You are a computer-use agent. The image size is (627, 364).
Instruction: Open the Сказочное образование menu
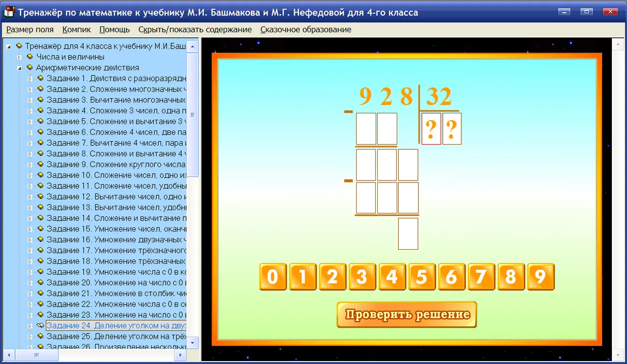(x=306, y=29)
